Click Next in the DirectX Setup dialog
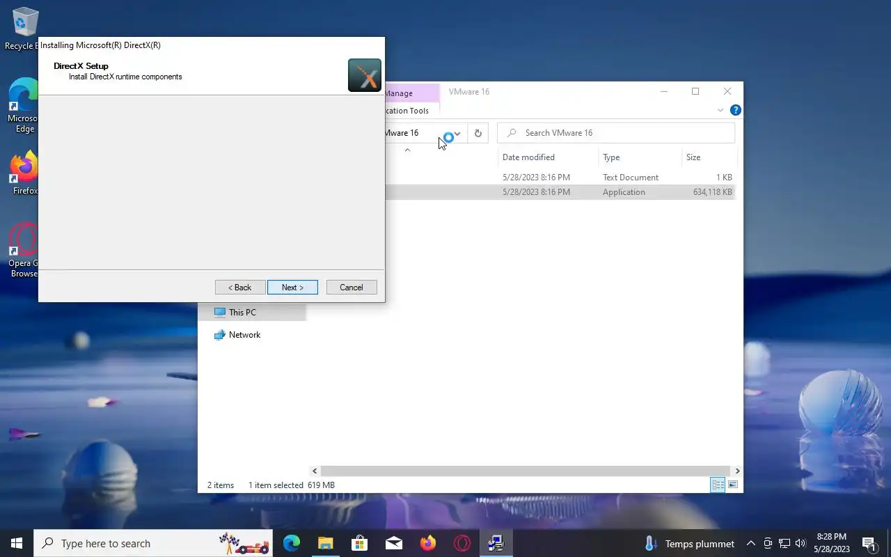 pos(292,288)
